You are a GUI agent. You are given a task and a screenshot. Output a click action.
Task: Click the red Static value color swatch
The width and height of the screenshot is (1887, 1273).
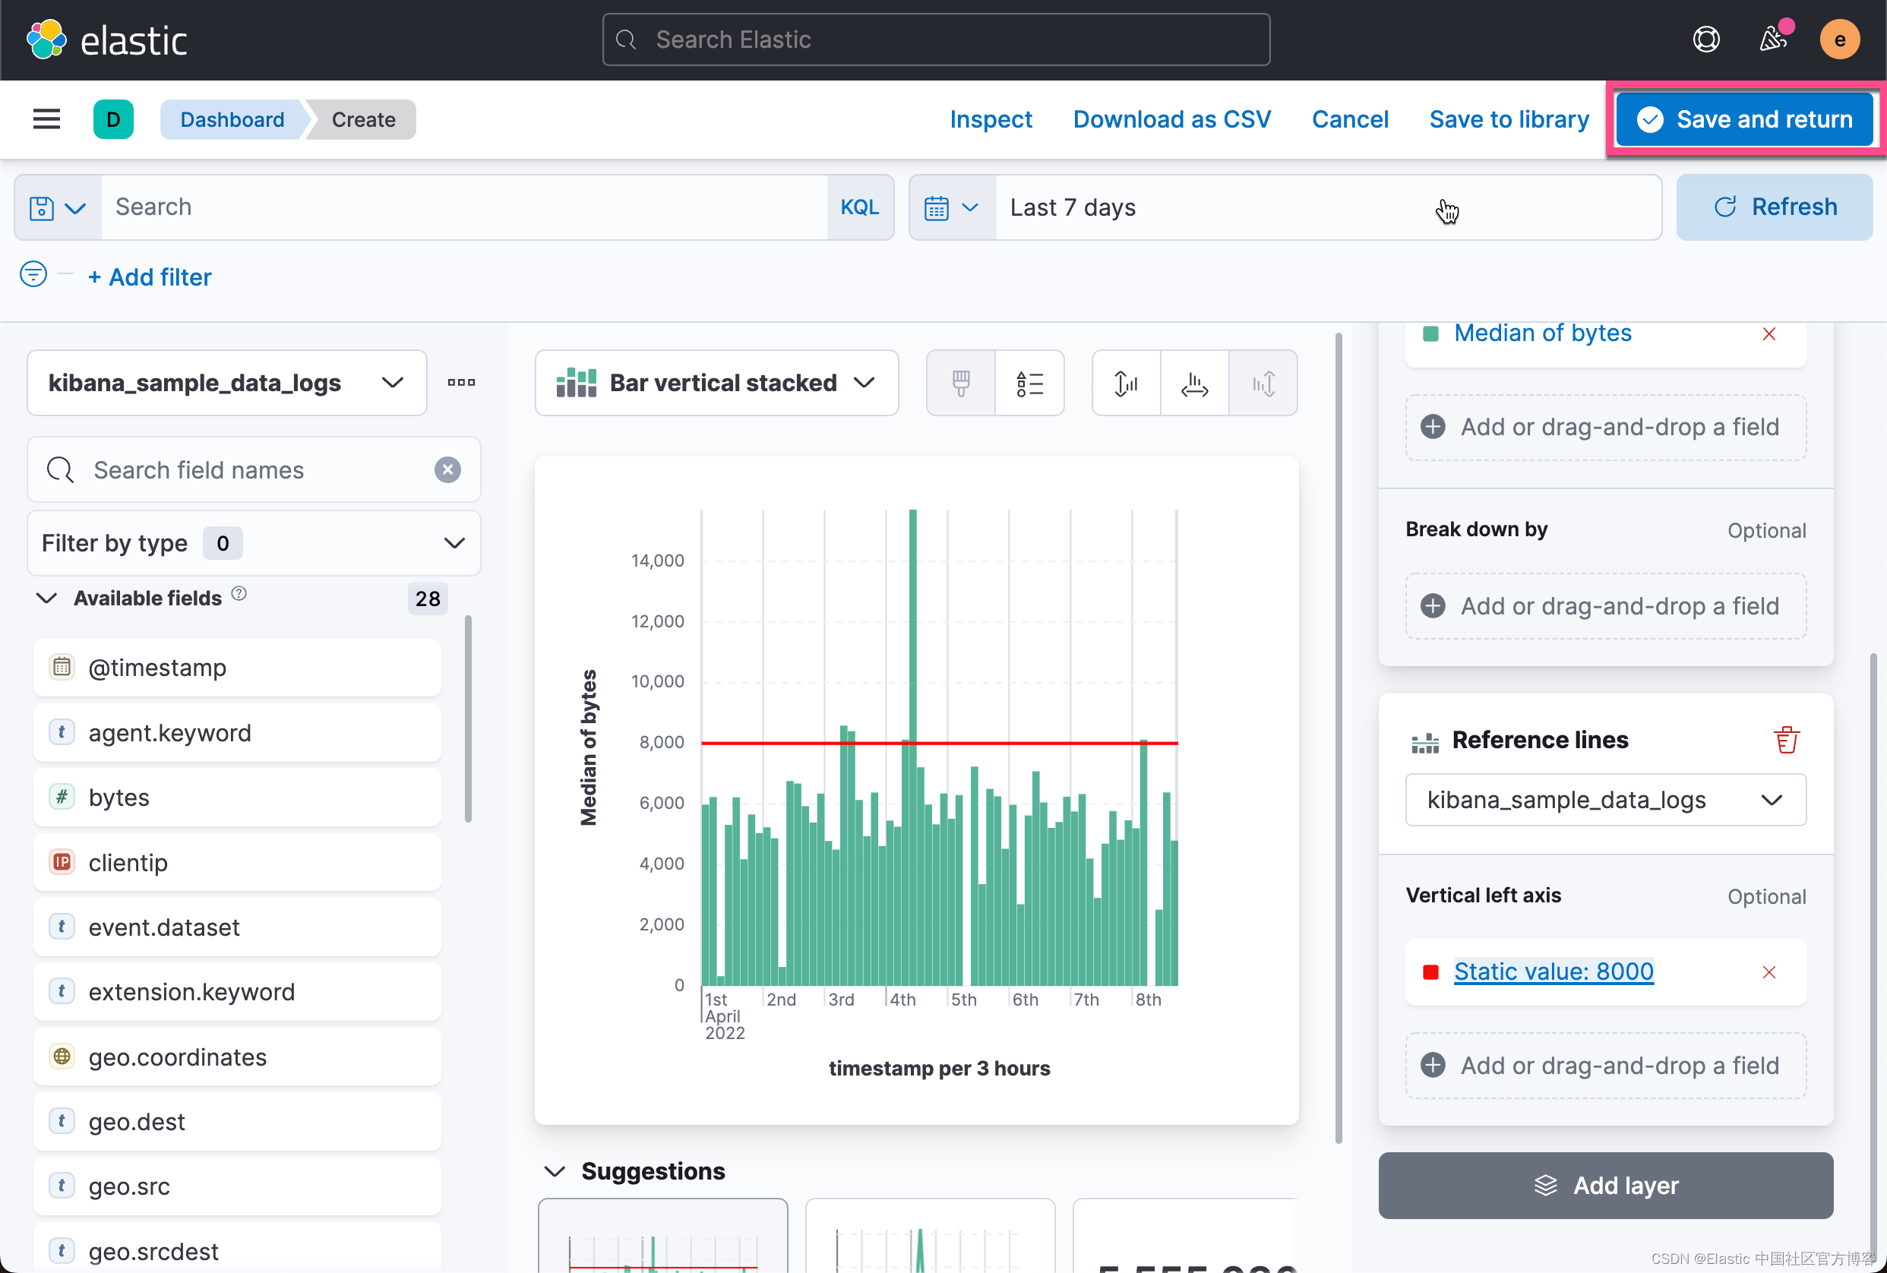1430,971
